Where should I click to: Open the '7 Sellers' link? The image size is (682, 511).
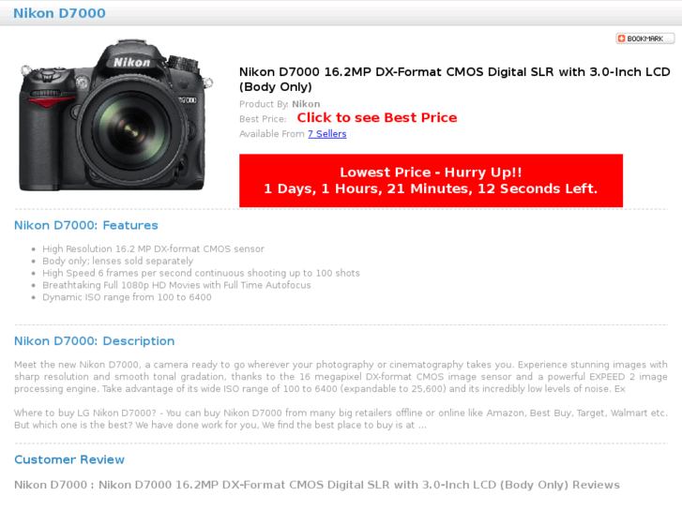327,134
